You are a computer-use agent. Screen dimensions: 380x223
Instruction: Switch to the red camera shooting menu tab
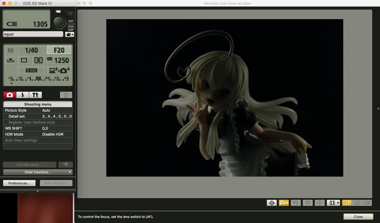pos(10,95)
